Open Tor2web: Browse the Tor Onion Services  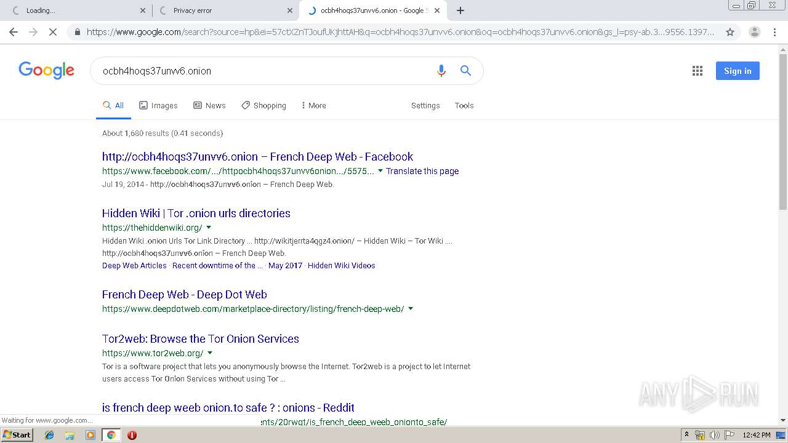[201, 339]
